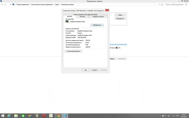Click the network status tray icon

tap(171, 116)
